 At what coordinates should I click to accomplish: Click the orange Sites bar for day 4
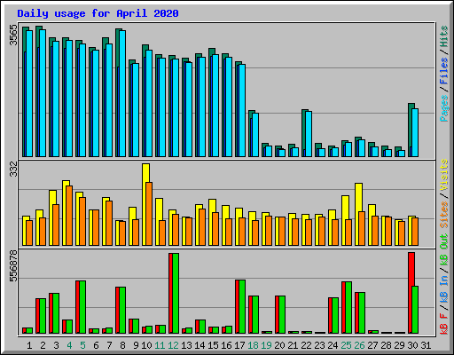tap(69, 216)
